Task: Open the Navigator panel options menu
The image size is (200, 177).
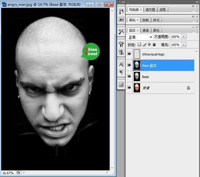Action: (x=196, y=11)
